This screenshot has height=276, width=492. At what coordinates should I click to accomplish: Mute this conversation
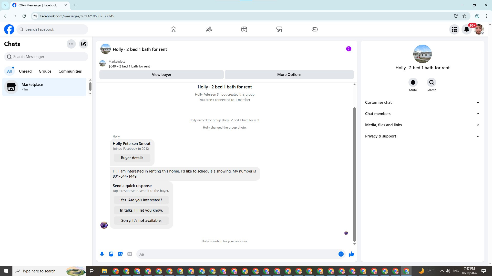(413, 83)
